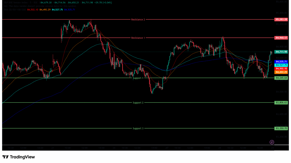The width and height of the screenshot is (291, 163).
Task: Select the Resistance 2 line label
Action: [x=138, y=20]
